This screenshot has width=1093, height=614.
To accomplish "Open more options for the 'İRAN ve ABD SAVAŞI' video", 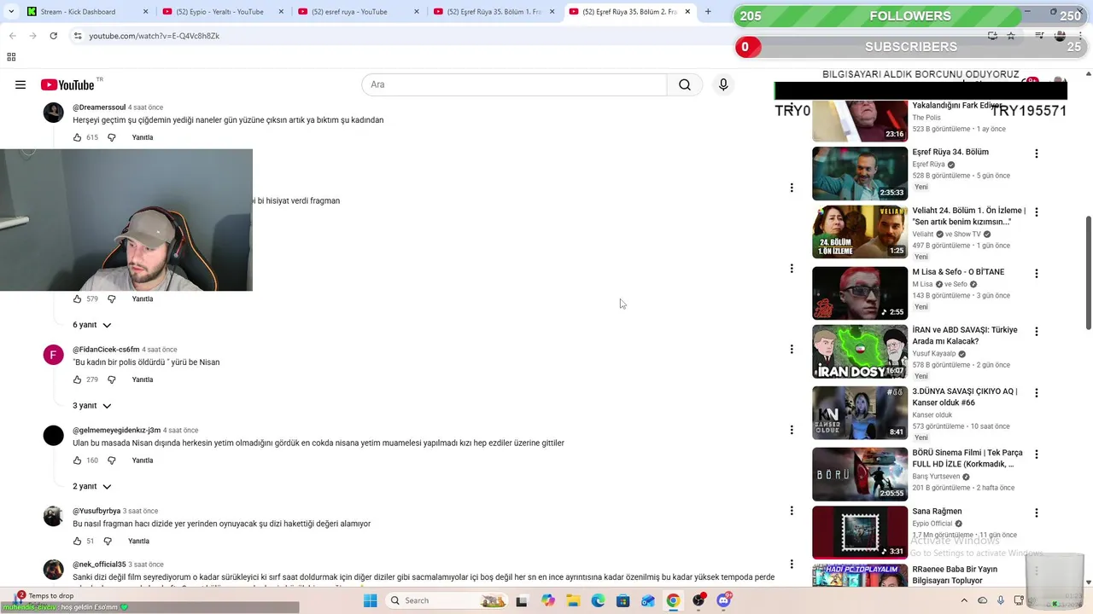I will (1037, 331).
